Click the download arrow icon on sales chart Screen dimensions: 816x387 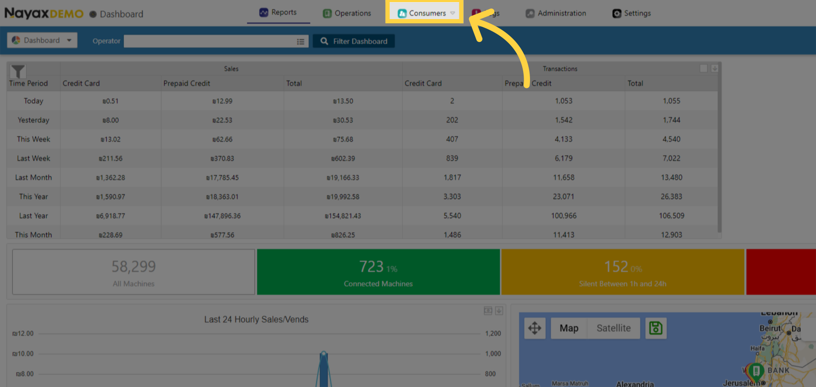coord(499,311)
